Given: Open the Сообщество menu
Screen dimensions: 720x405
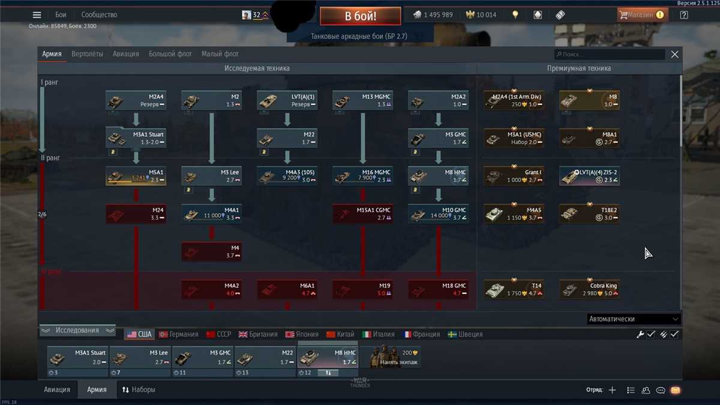Looking at the screenshot, I should (99, 15).
